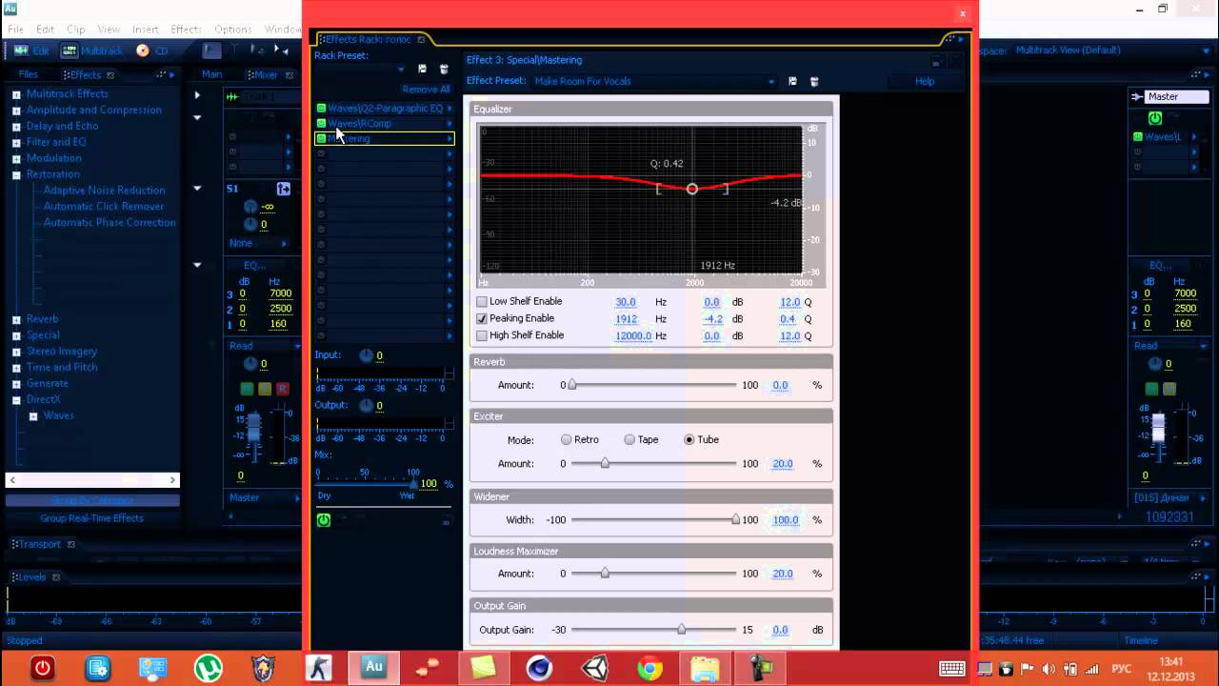Save the effect preset with the disk icon
Viewport: 1219px width, 686px height.
tap(792, 82)
